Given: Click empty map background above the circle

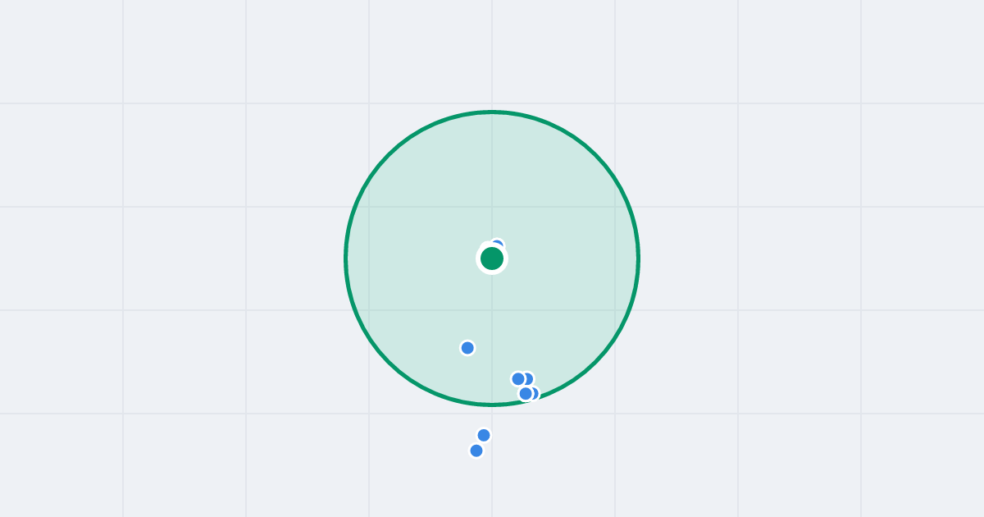Looking at the screenshot, I should 492,53.
